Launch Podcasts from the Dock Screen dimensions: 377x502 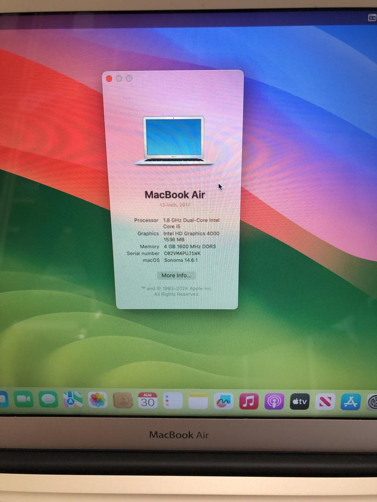coord(274,401)
